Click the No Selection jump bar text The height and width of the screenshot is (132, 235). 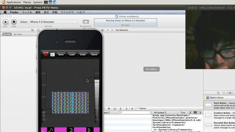pyautogui.click(x=122, y=30)
